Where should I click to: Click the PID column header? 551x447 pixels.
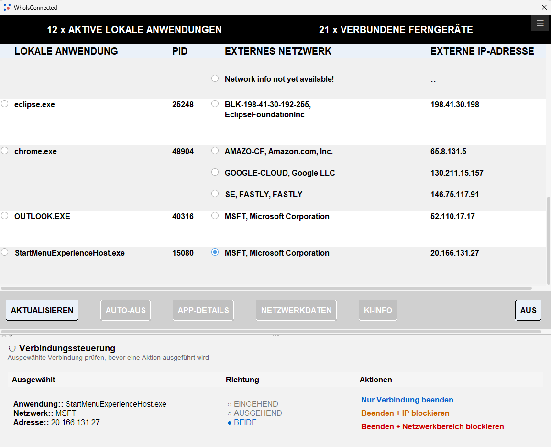pyautogui.click(x=179, y=51)
